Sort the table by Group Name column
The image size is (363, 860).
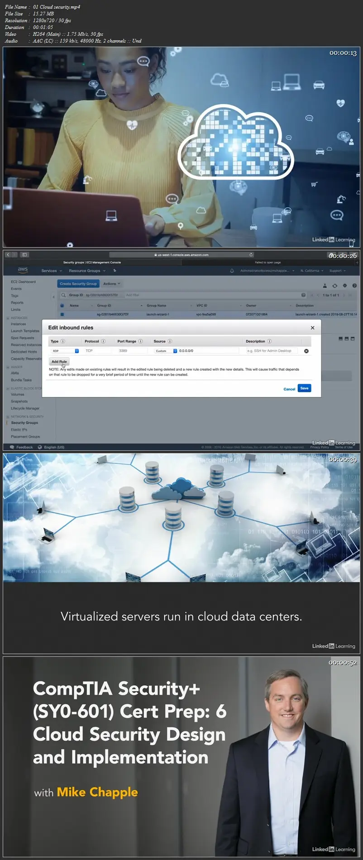pyautogui.click(x=157, y=306)
